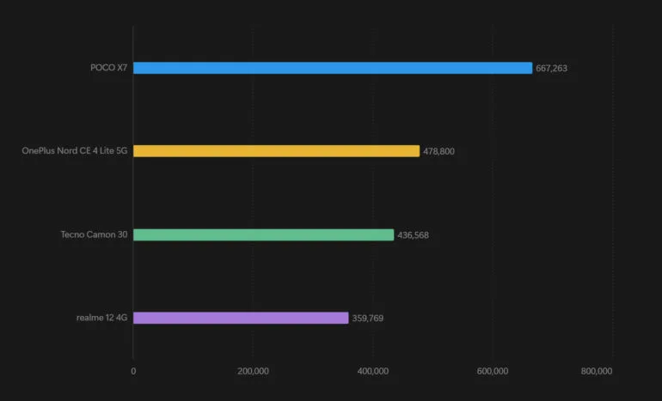Select the 'Tecno Camon 30' label
The width and height of the screenshot is (662, 401).
[x=94, y=234]
